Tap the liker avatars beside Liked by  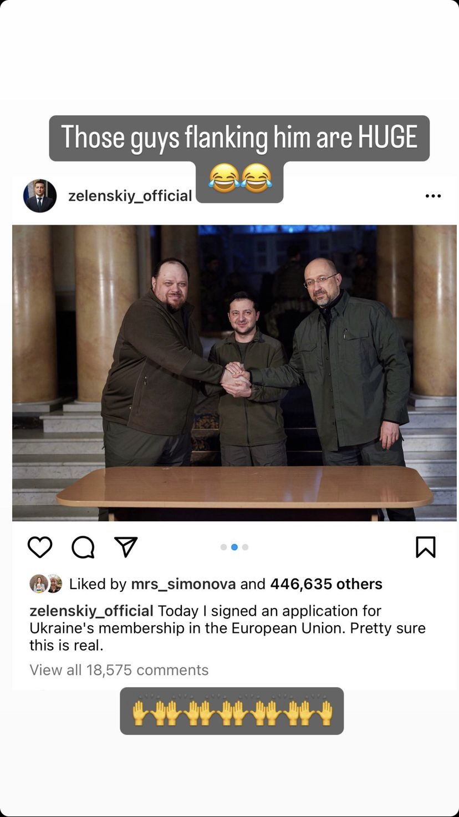pos(45,584)
